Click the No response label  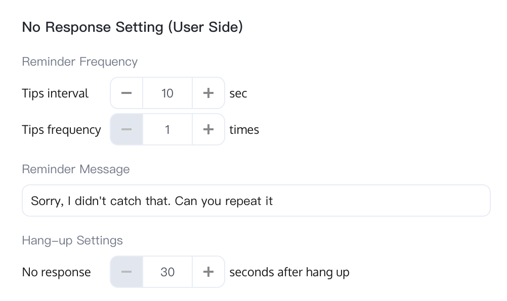[x=56, y=273]
